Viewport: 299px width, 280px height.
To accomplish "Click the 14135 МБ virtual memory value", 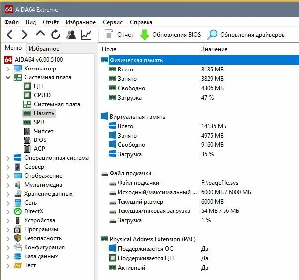I will point(214,126).
